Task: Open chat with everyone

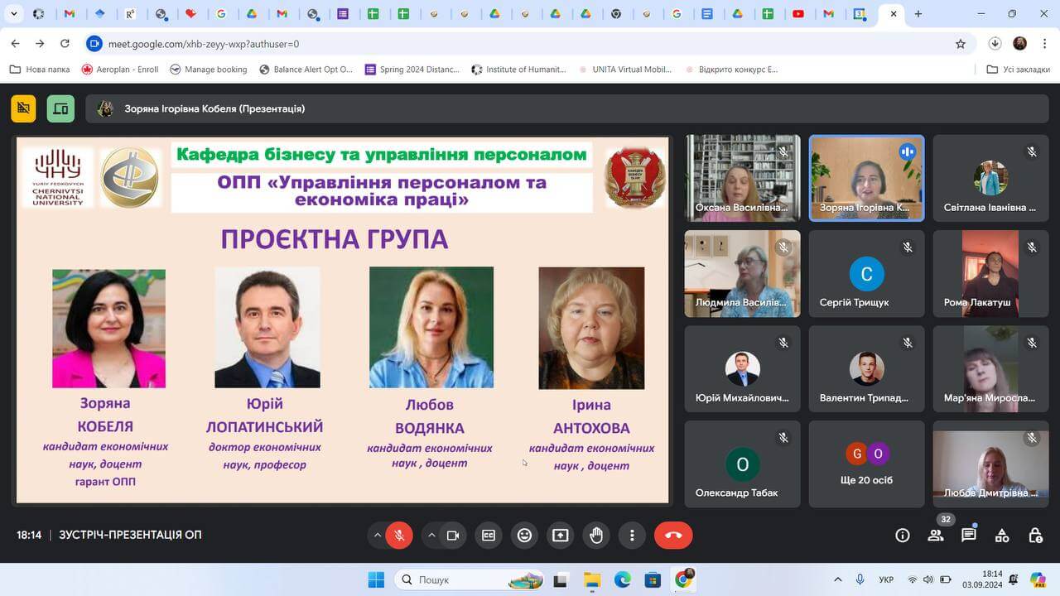Action: 968,536
